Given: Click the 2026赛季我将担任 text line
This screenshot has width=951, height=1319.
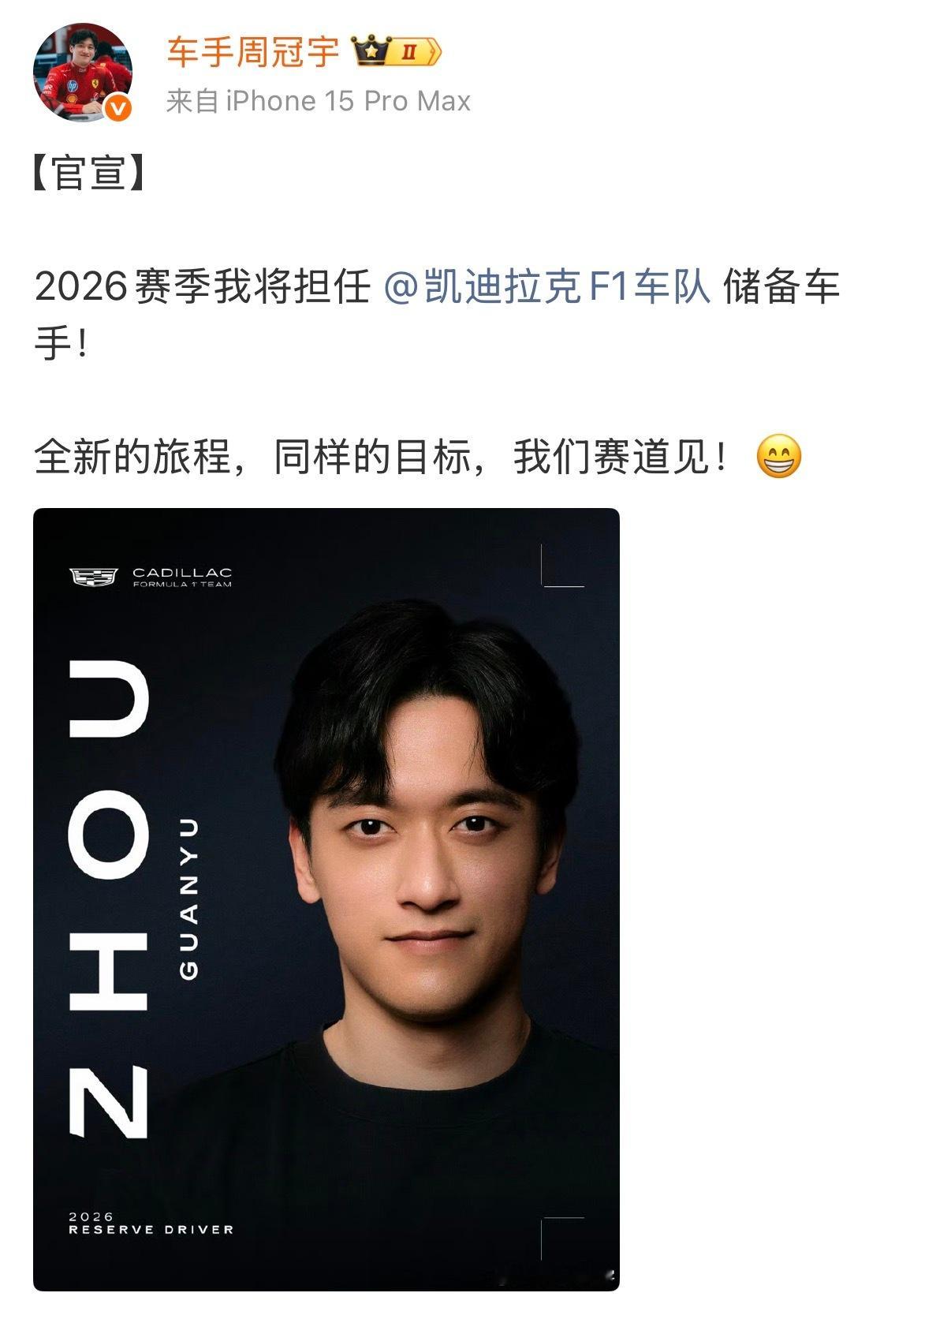Looking at the screenshot, I should point(203,286).
